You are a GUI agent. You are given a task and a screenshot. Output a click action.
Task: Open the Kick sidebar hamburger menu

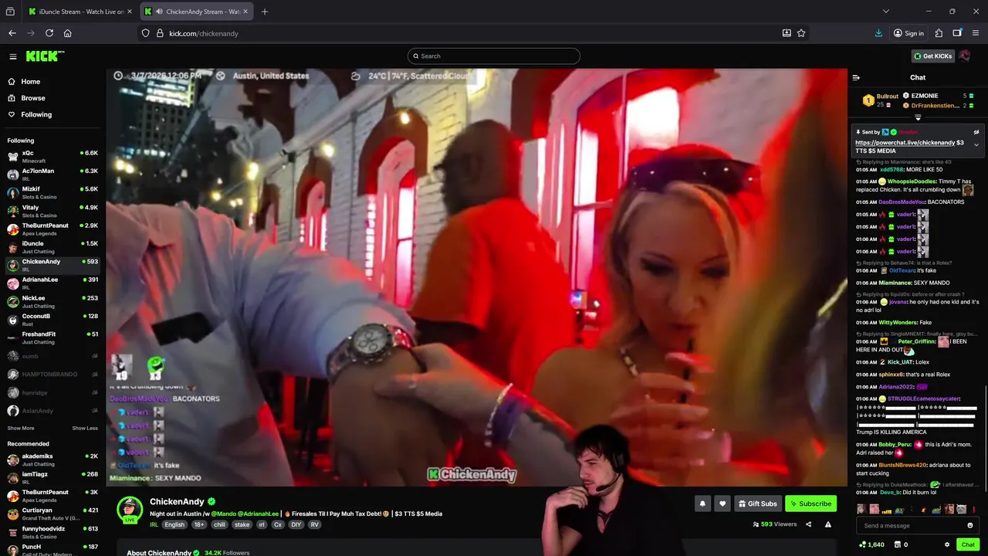coord(12,56)
